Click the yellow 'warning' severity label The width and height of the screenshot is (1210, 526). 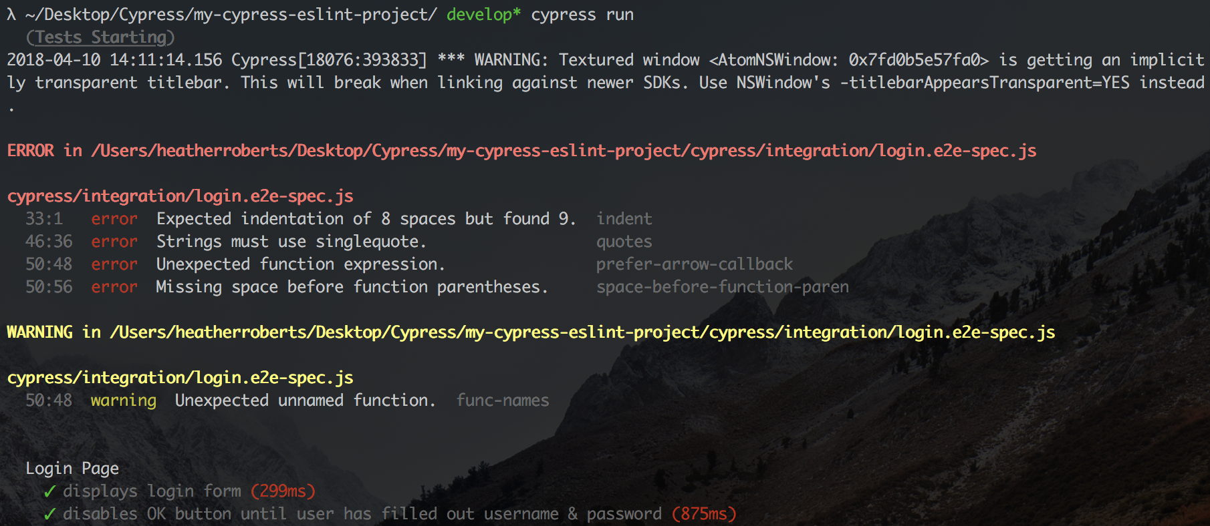point(124,401)
